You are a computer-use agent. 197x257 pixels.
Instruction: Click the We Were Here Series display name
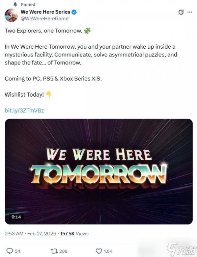pyautogui.click(x=45, y=12)
